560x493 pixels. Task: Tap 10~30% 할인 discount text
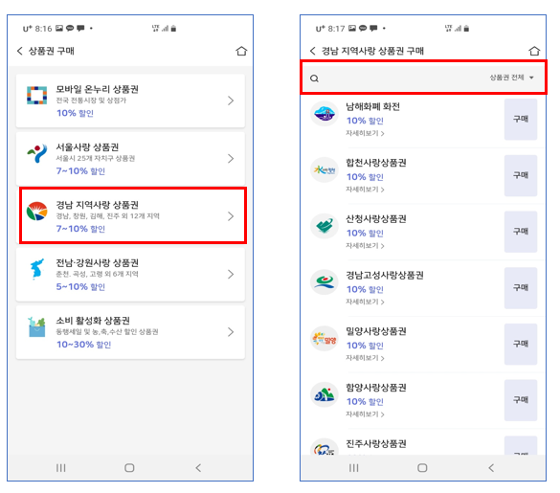[x=84, y=345]
